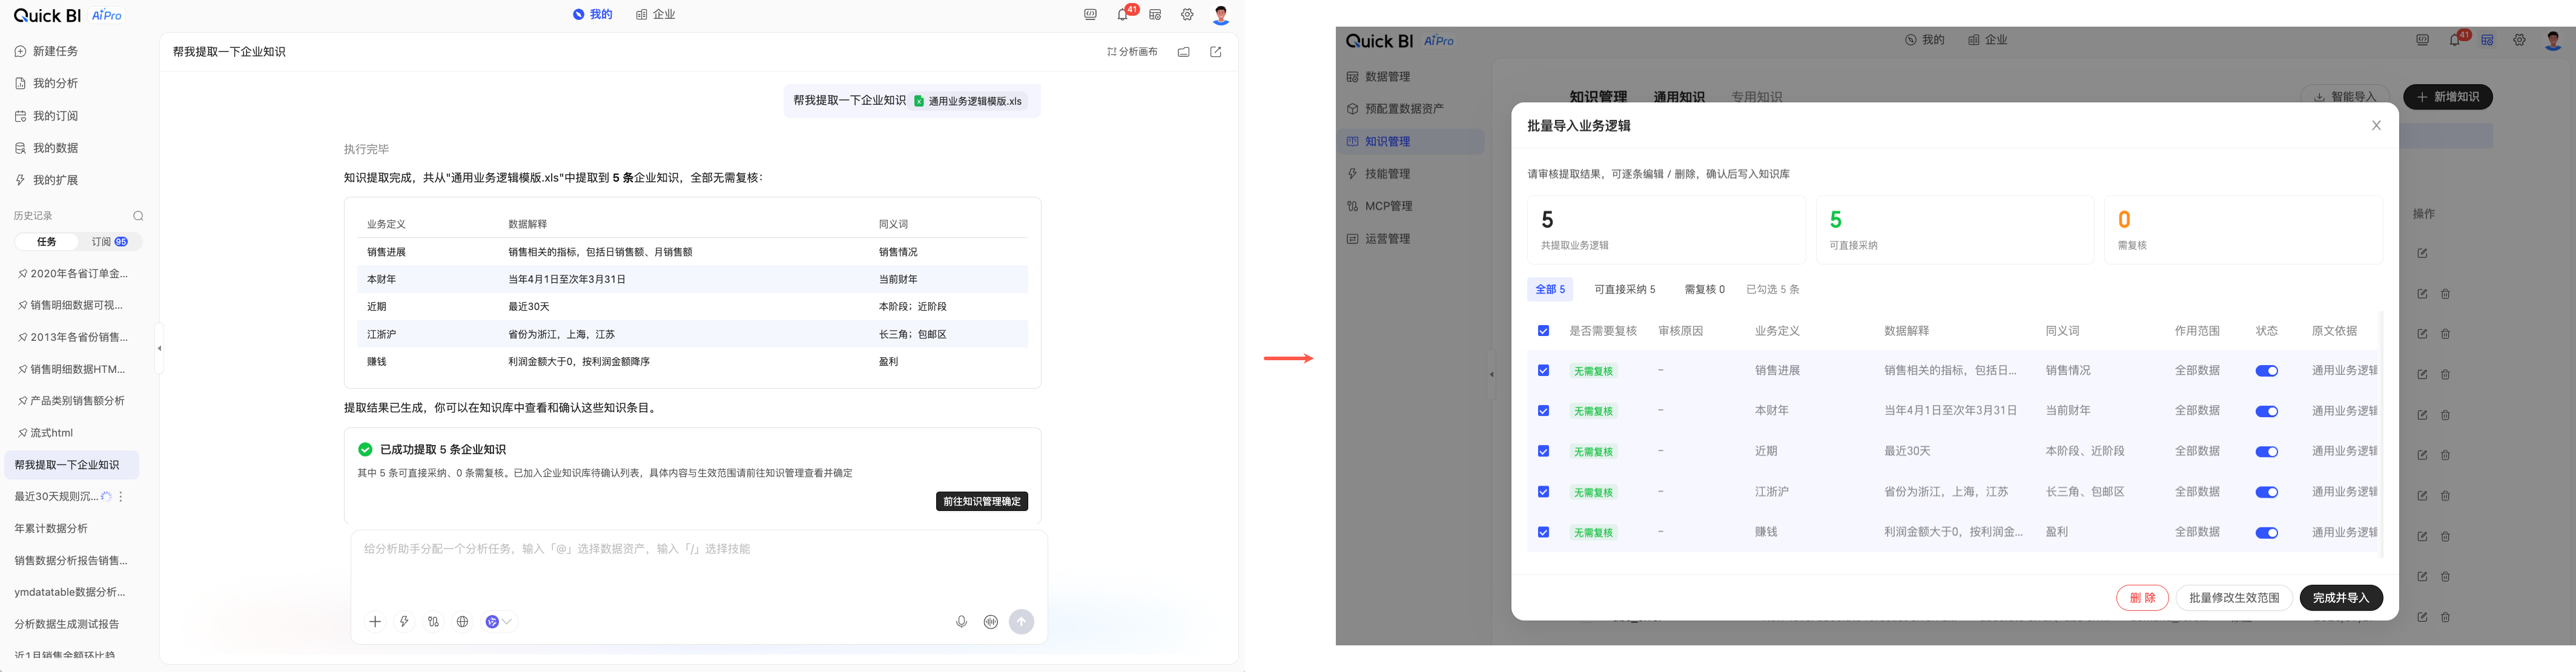Open the model selector dropdown in chat input

click(499, 622)
